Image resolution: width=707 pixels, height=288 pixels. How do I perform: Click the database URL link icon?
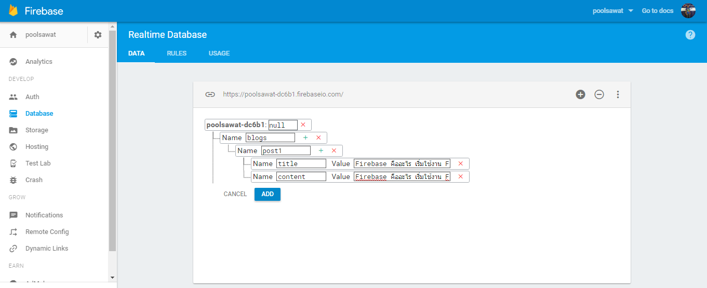(210, 94)
